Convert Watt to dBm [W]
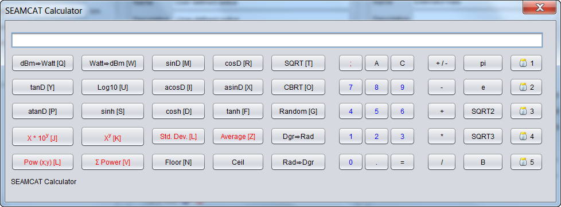The width and height of the screenshot is (561, 207). tap(112, 63)
